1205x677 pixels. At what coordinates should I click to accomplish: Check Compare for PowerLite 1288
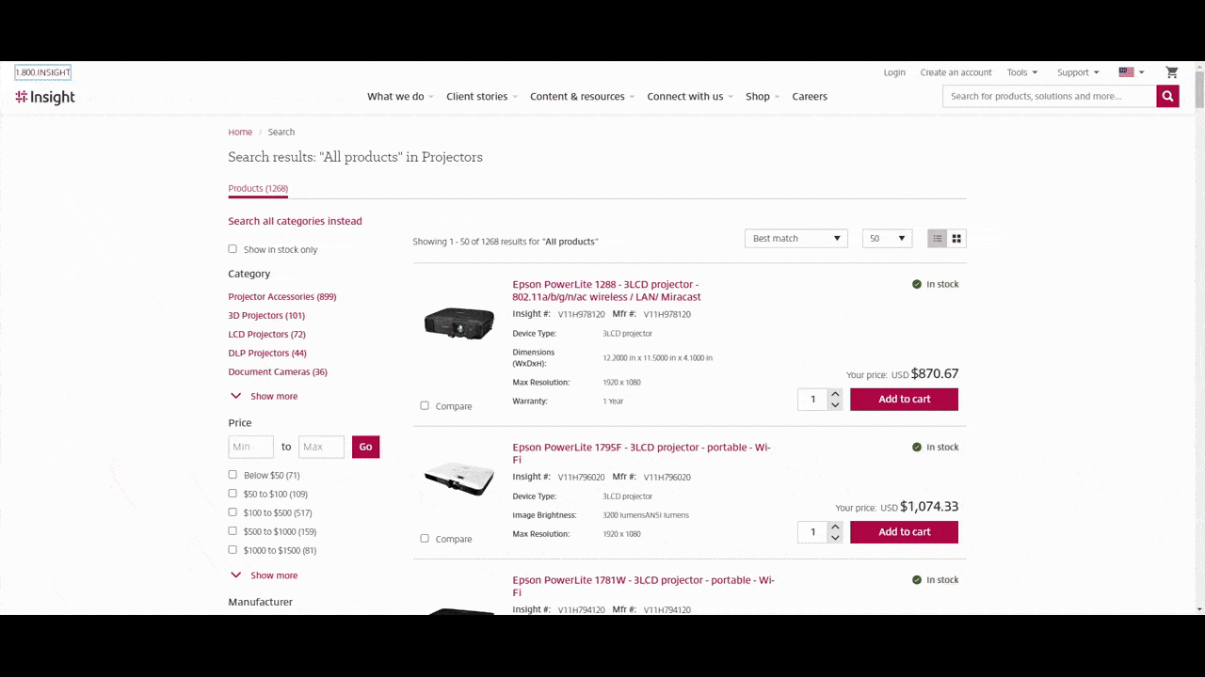(x=425, y=406)
